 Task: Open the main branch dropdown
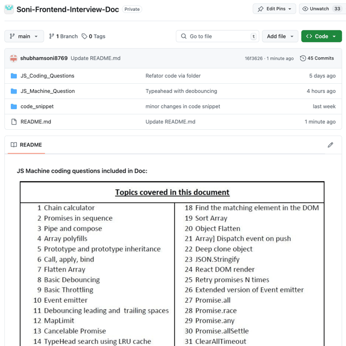[24, 36]
